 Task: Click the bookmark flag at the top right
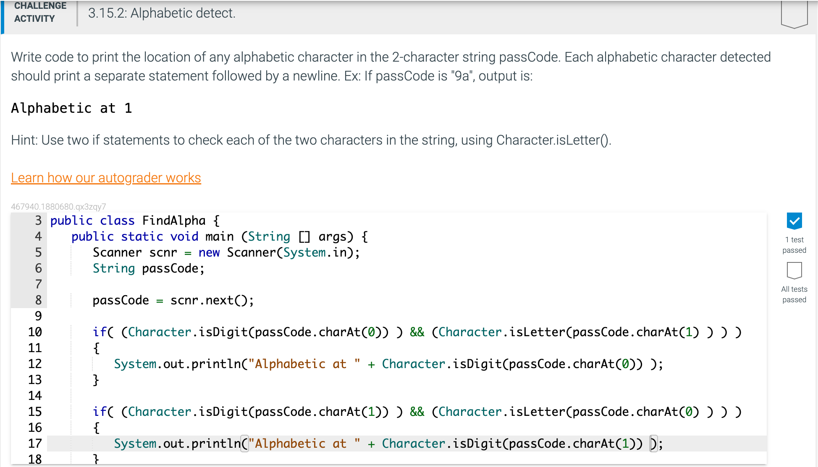point(794,13)
